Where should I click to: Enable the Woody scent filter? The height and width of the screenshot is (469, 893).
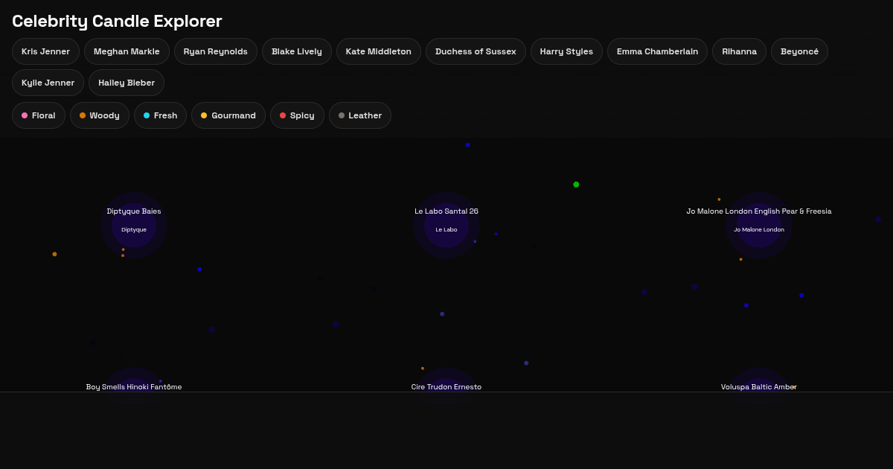tap(100, 115)
